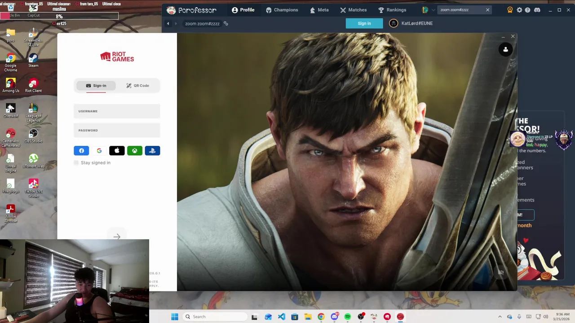Image resolution: width=575 pixels, height=323 pixels.
Task: Open Porofessor settings gear
Action: tap(519, 10)
